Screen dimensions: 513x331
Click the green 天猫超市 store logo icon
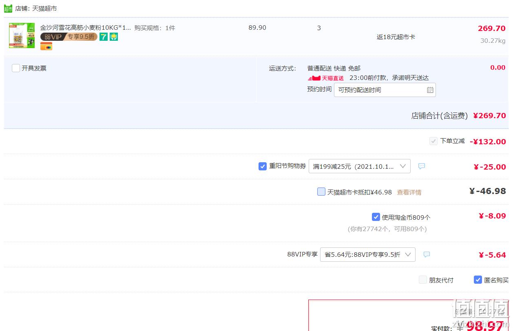(x=8, y=8)
